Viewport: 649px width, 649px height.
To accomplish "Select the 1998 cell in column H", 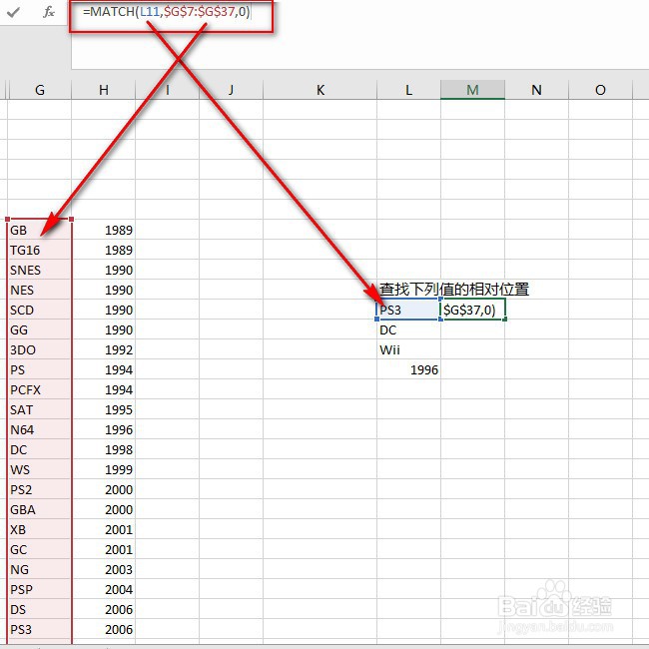I will [104, 449].
